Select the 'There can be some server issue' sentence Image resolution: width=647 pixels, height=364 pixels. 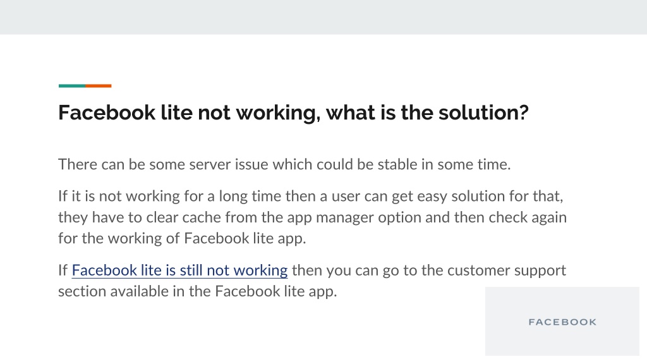click(x=284, y=164)
